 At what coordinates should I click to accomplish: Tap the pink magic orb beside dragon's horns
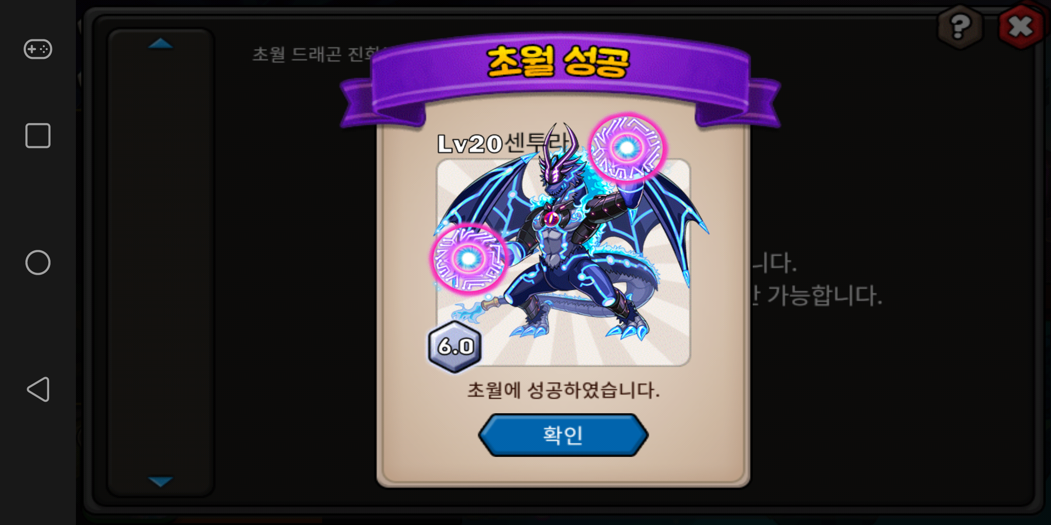627,147
